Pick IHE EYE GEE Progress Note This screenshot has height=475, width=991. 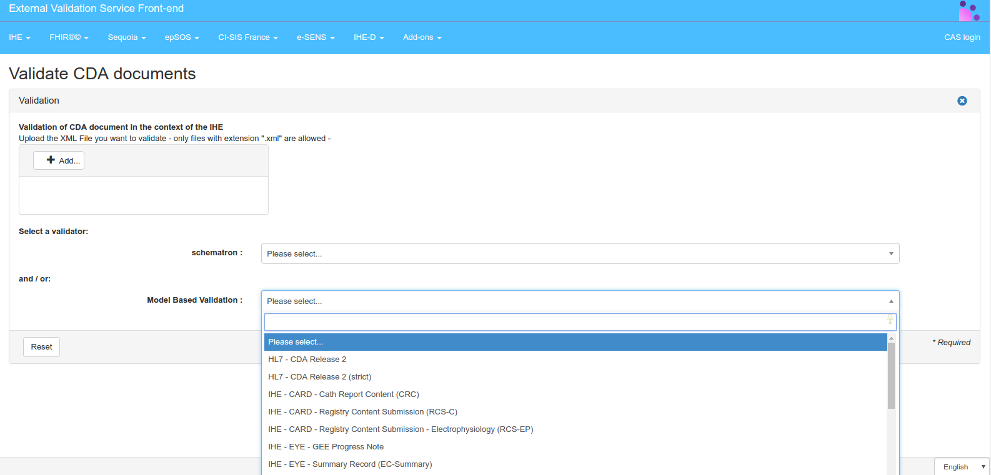pyautogui.click(x=326, y=447)
